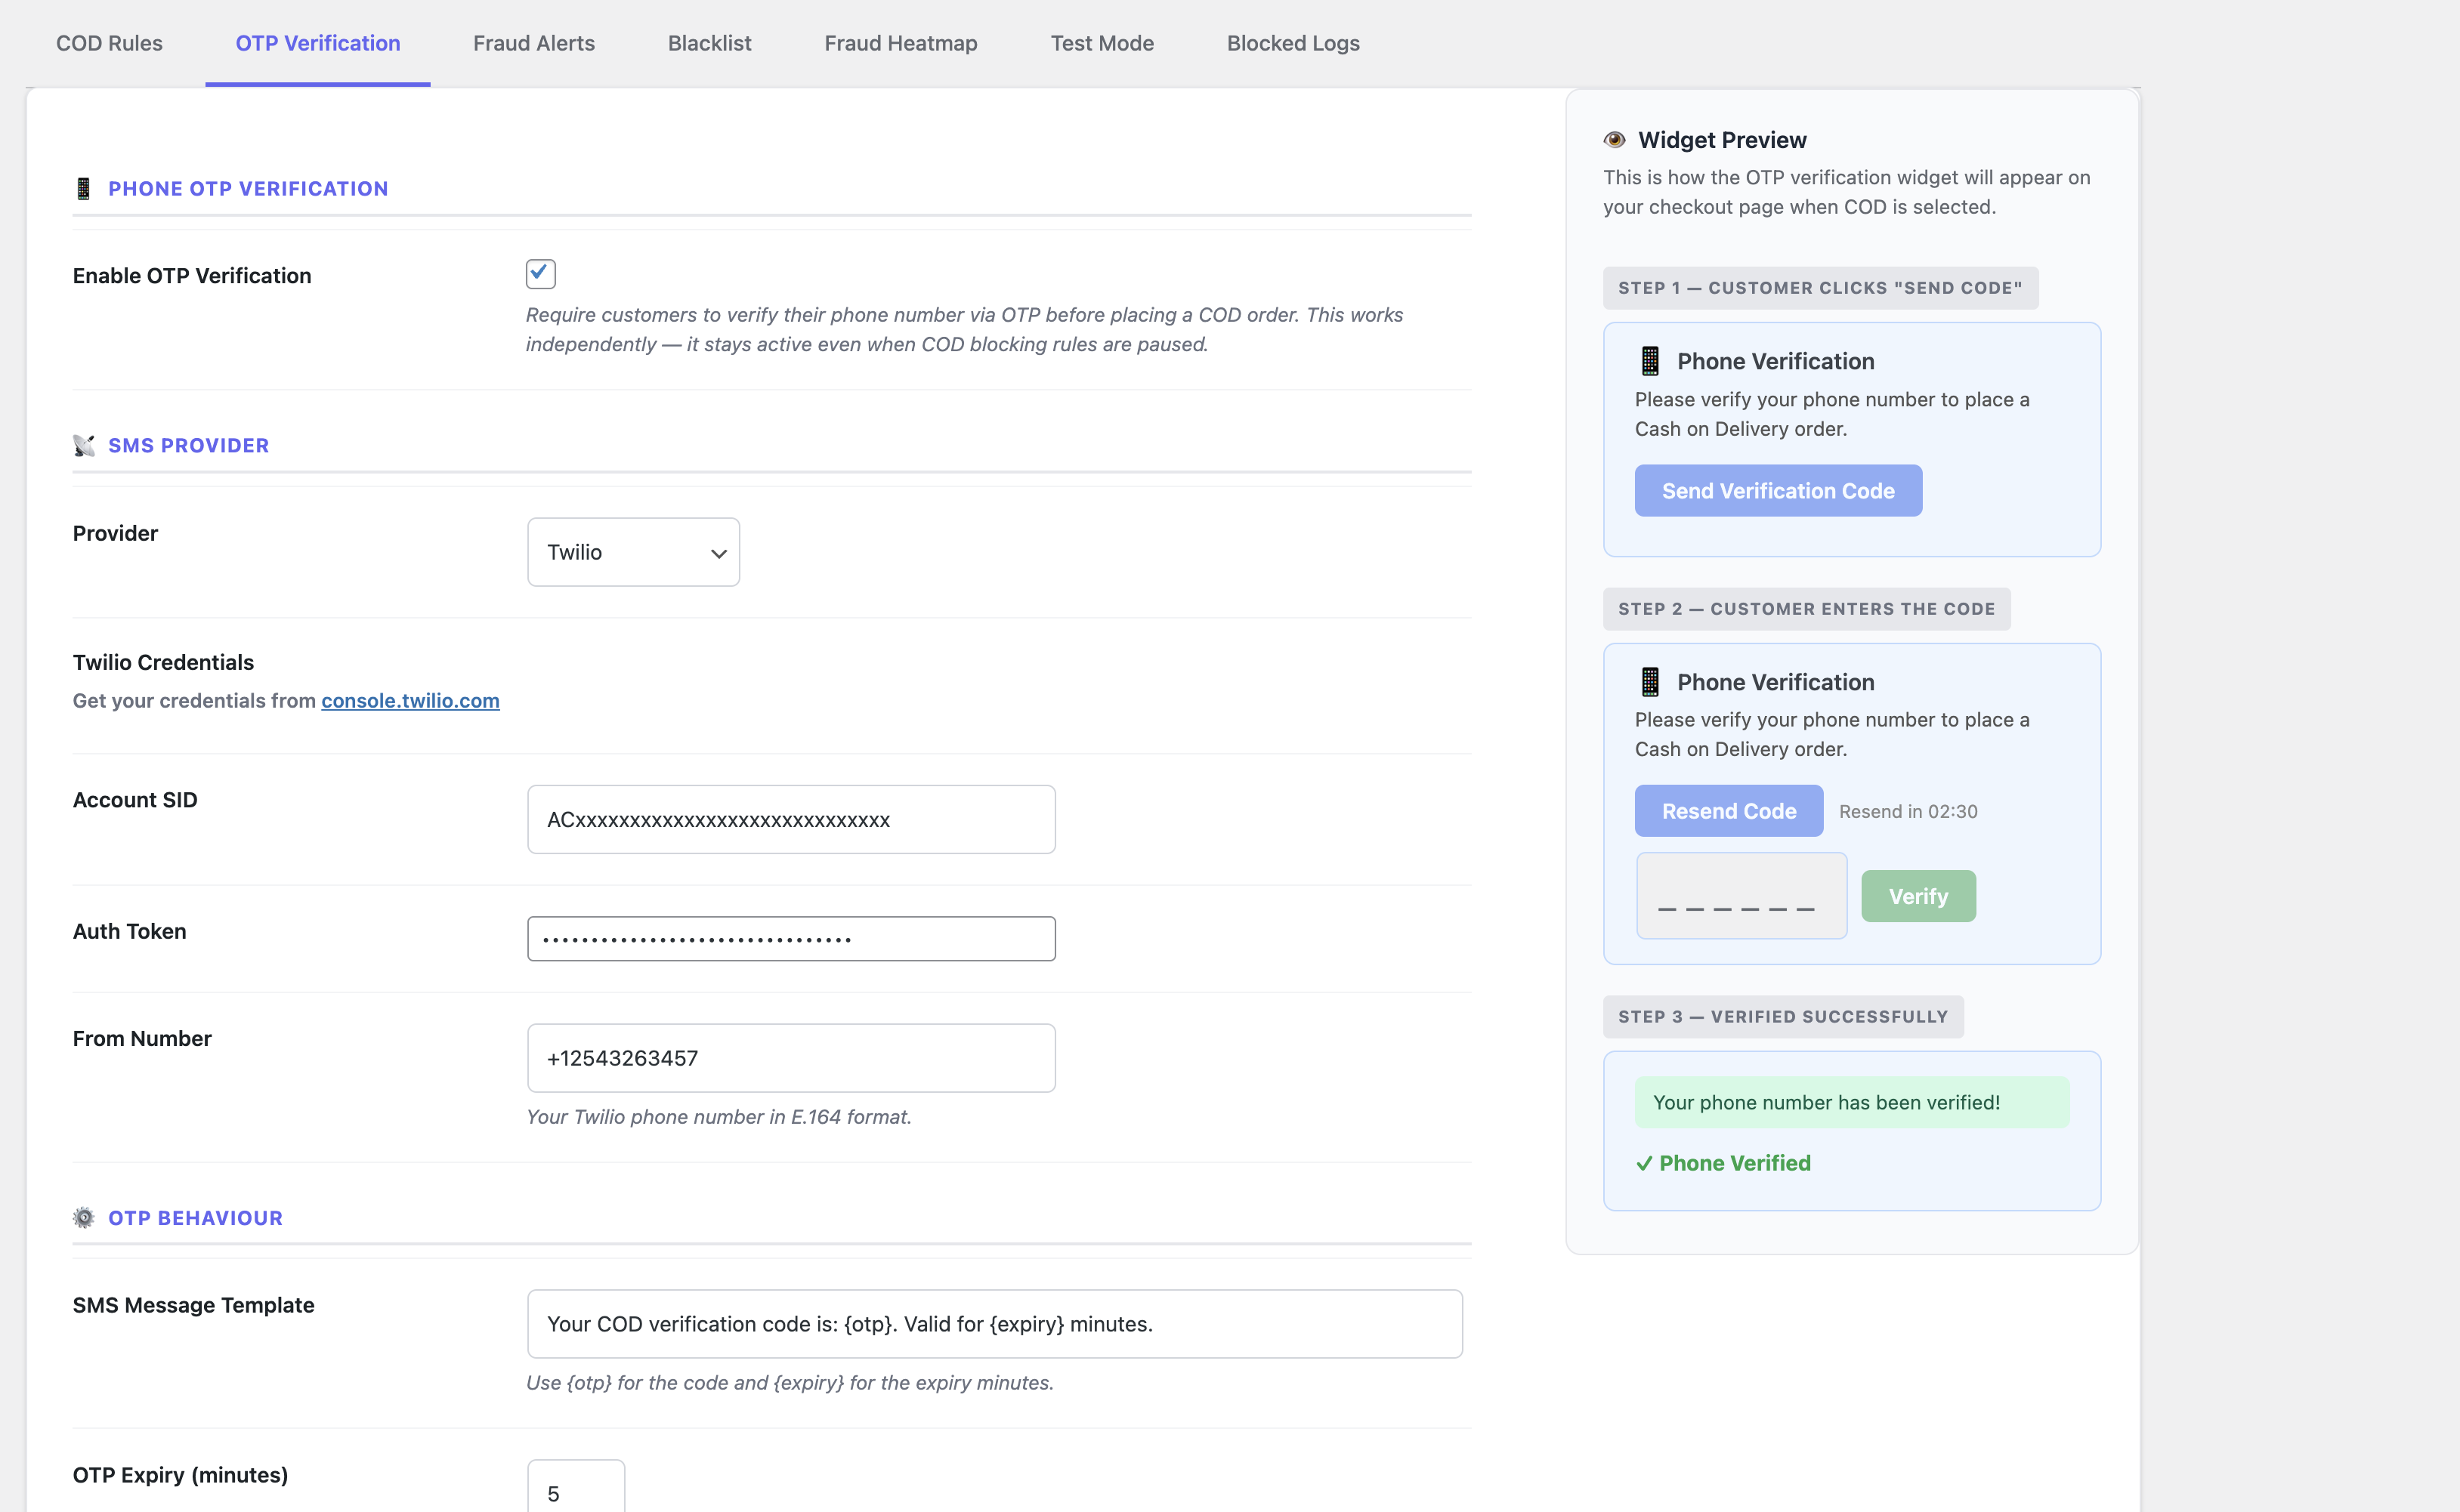Viewport: 2460px width, 1512px height.
Task: Switch to the Fraud Heatmap tab
Action: (899, 43)
